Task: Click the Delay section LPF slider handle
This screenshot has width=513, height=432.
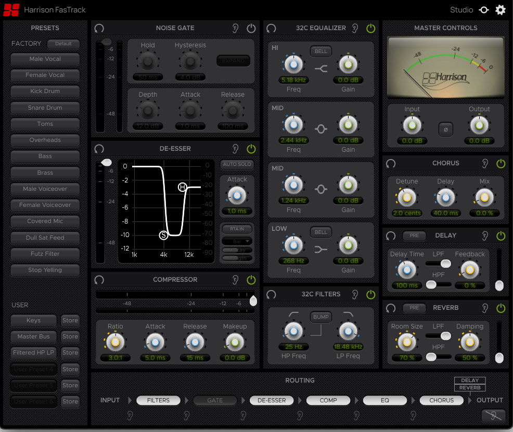Action: tap(445, 264)
